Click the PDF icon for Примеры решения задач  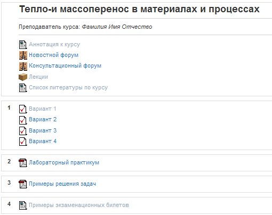(23, 184)
